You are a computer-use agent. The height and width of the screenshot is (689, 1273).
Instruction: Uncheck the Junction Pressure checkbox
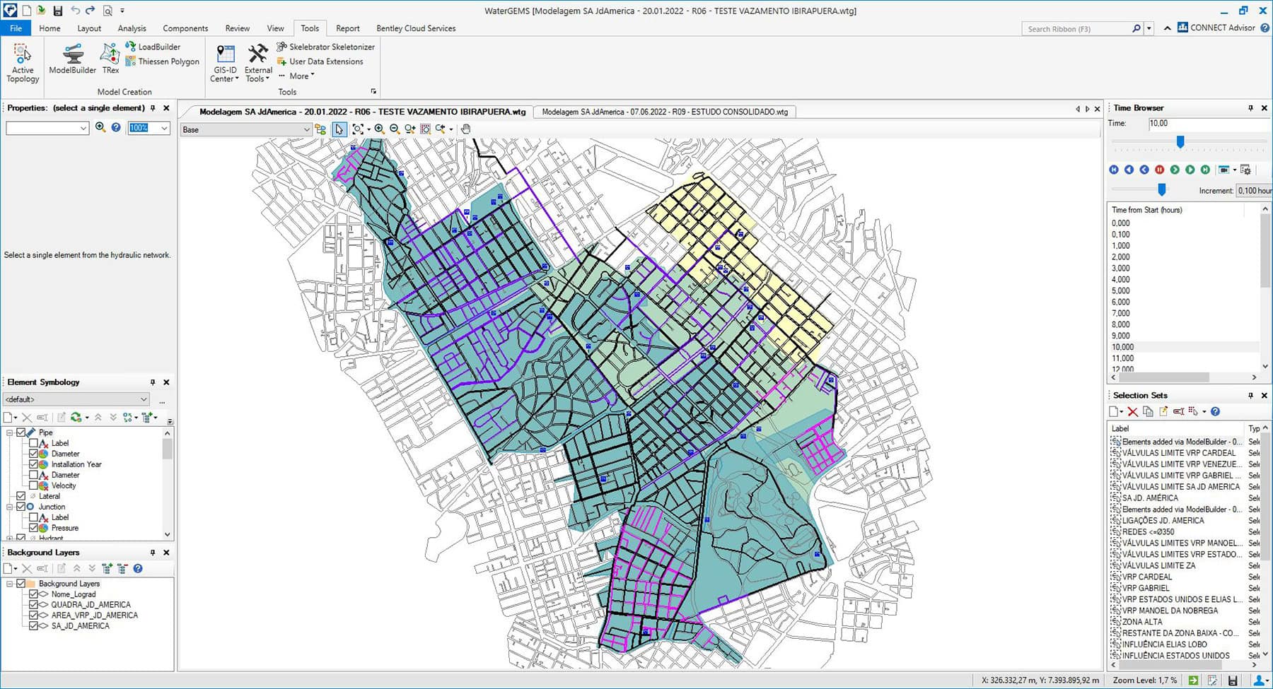pyautogui.click(x=33, y=528)
